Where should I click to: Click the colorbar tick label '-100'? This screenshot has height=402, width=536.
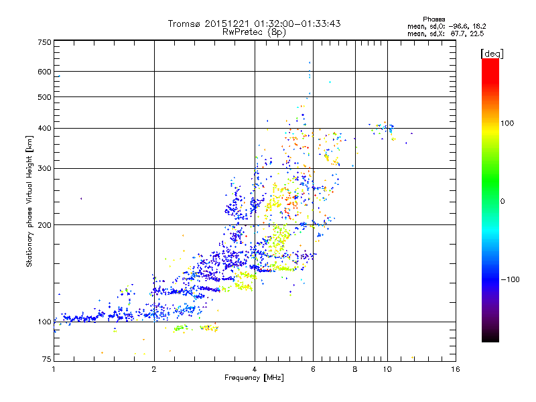[x=510, y=279]
